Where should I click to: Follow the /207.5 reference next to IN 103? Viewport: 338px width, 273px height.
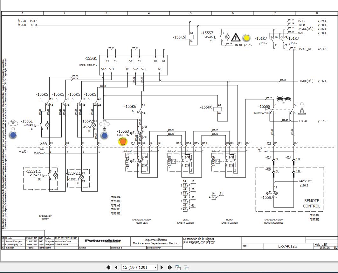[x=247, y=45]
